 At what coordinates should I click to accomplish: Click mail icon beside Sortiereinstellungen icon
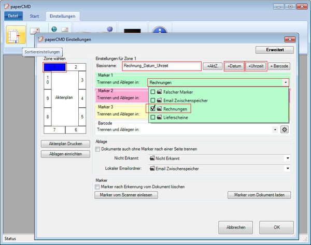tap(35, 31)
